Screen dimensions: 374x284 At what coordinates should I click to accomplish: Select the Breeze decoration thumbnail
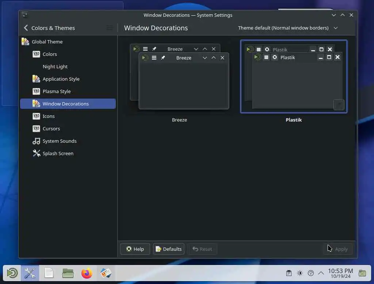click(x=179, y=77)
